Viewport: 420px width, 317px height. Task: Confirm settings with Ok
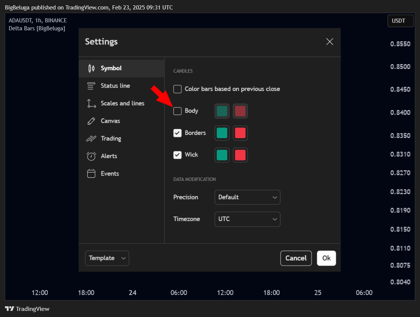326,258
